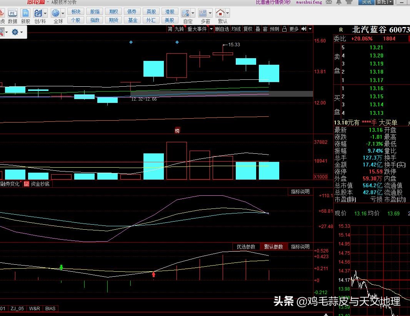Click the 港股 market button
The image size is (410, 316).
(169, 12)
